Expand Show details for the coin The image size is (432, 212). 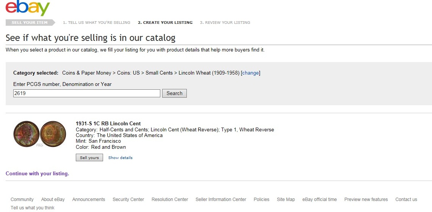[121, 157]
